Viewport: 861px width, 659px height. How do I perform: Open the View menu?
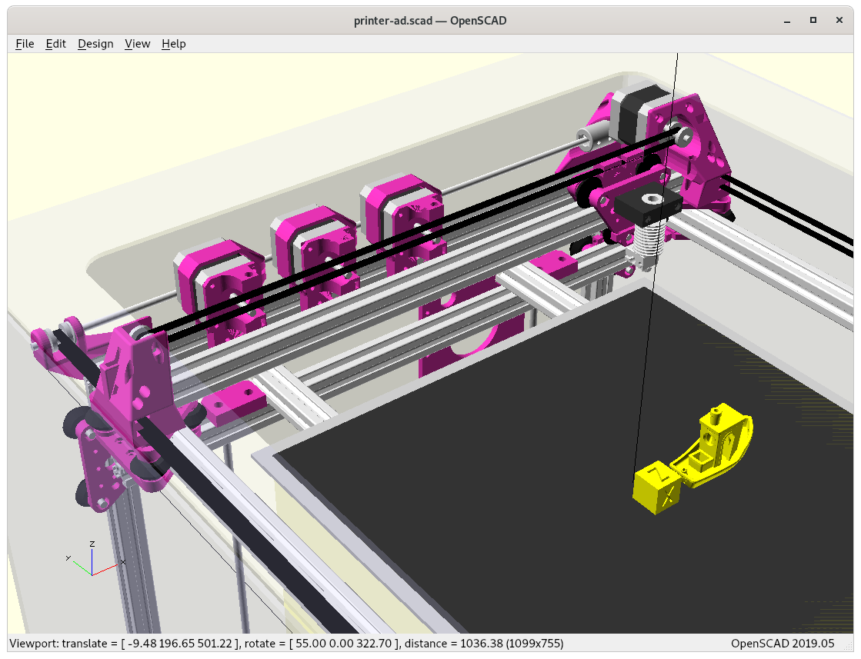tap(137, 44)
